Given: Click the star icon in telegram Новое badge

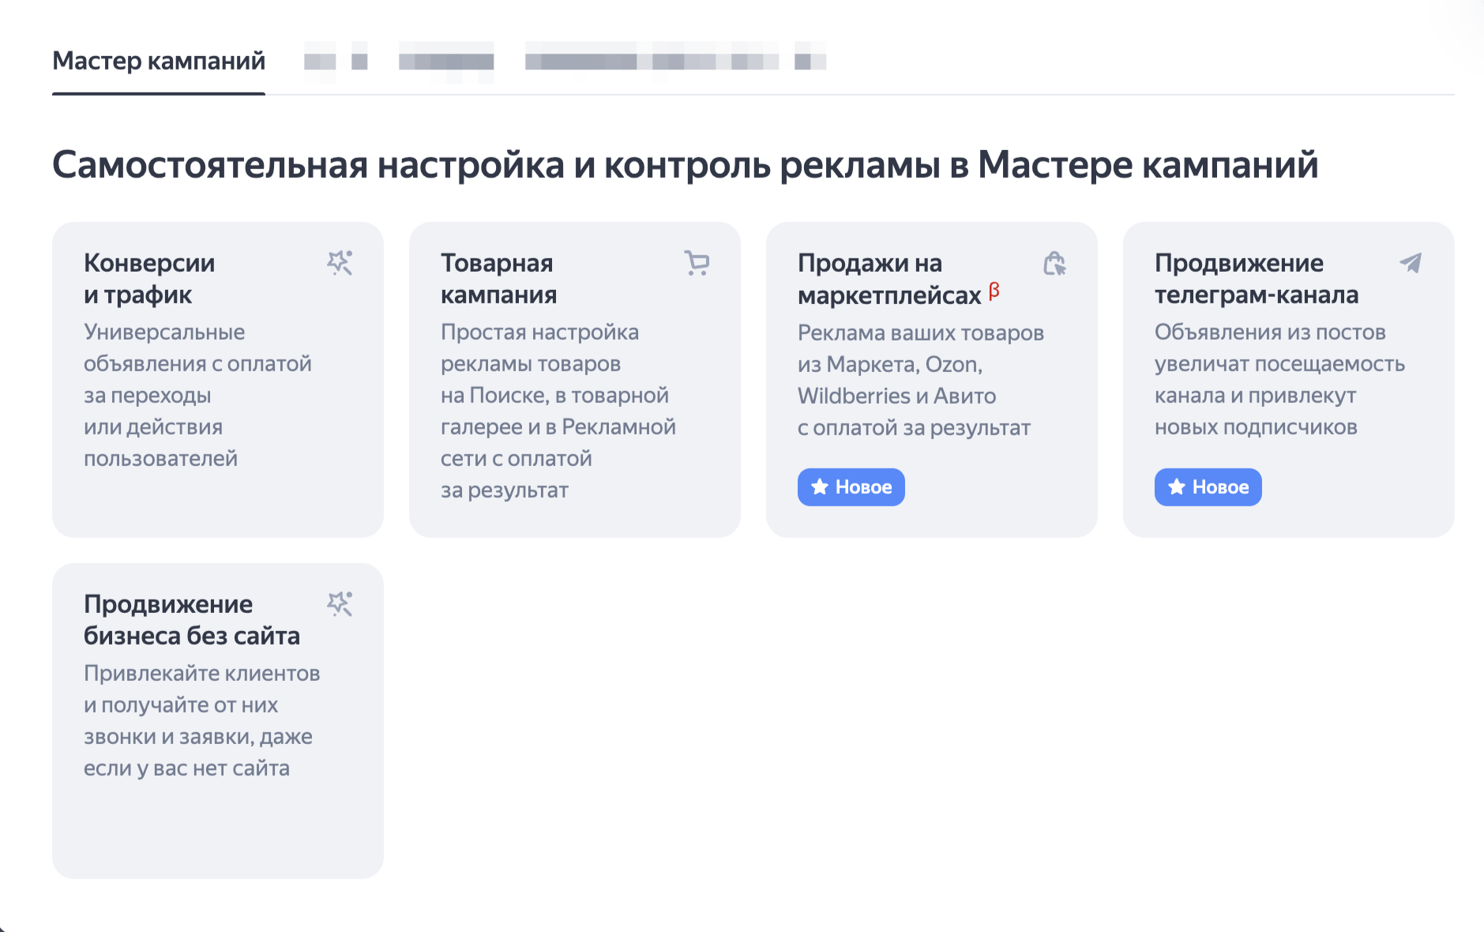Looking at the screenshot, I should click(1177, 487).
